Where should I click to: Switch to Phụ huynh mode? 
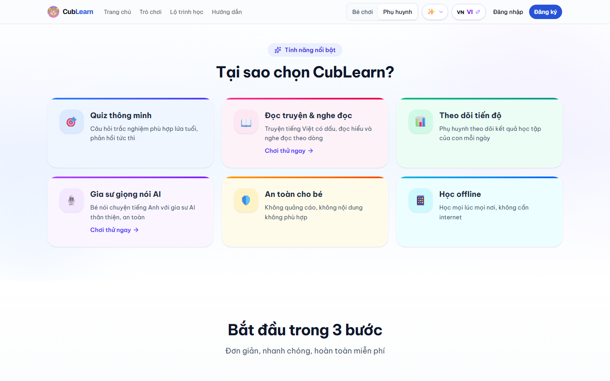click(397, 12)
